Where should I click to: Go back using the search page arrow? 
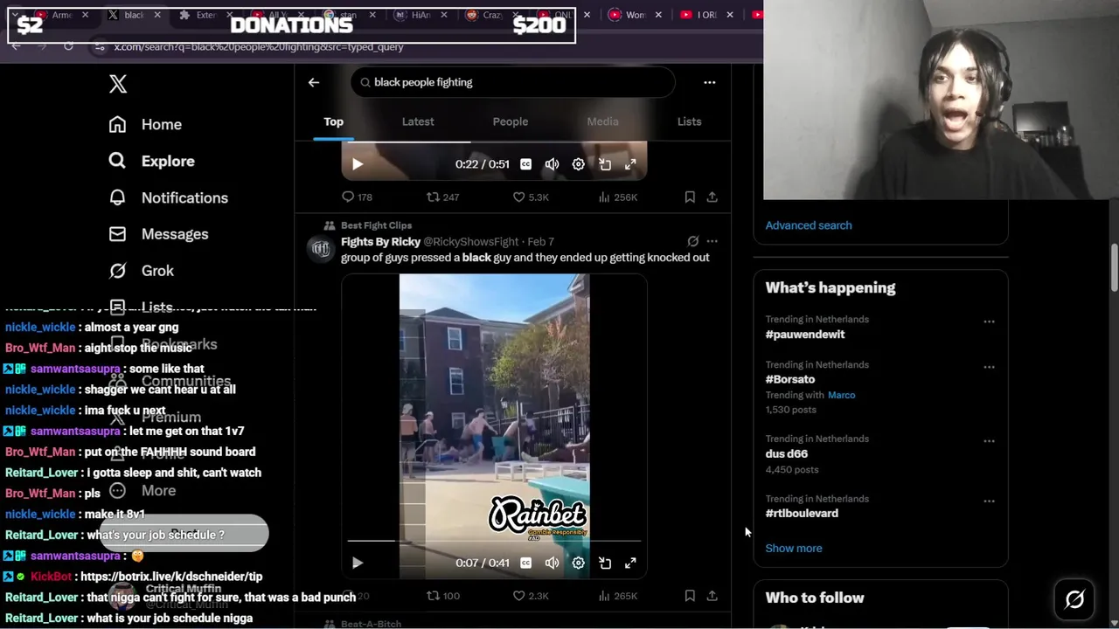point(314,82)
